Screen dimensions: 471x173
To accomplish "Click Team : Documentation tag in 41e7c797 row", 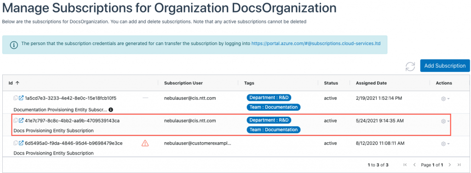I will 274,129.
